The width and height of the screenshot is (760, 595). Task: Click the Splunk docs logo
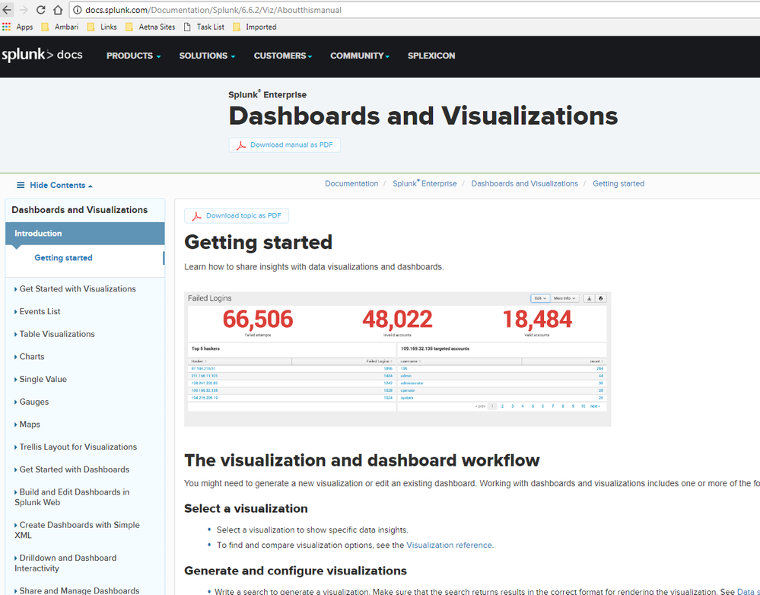42,55
